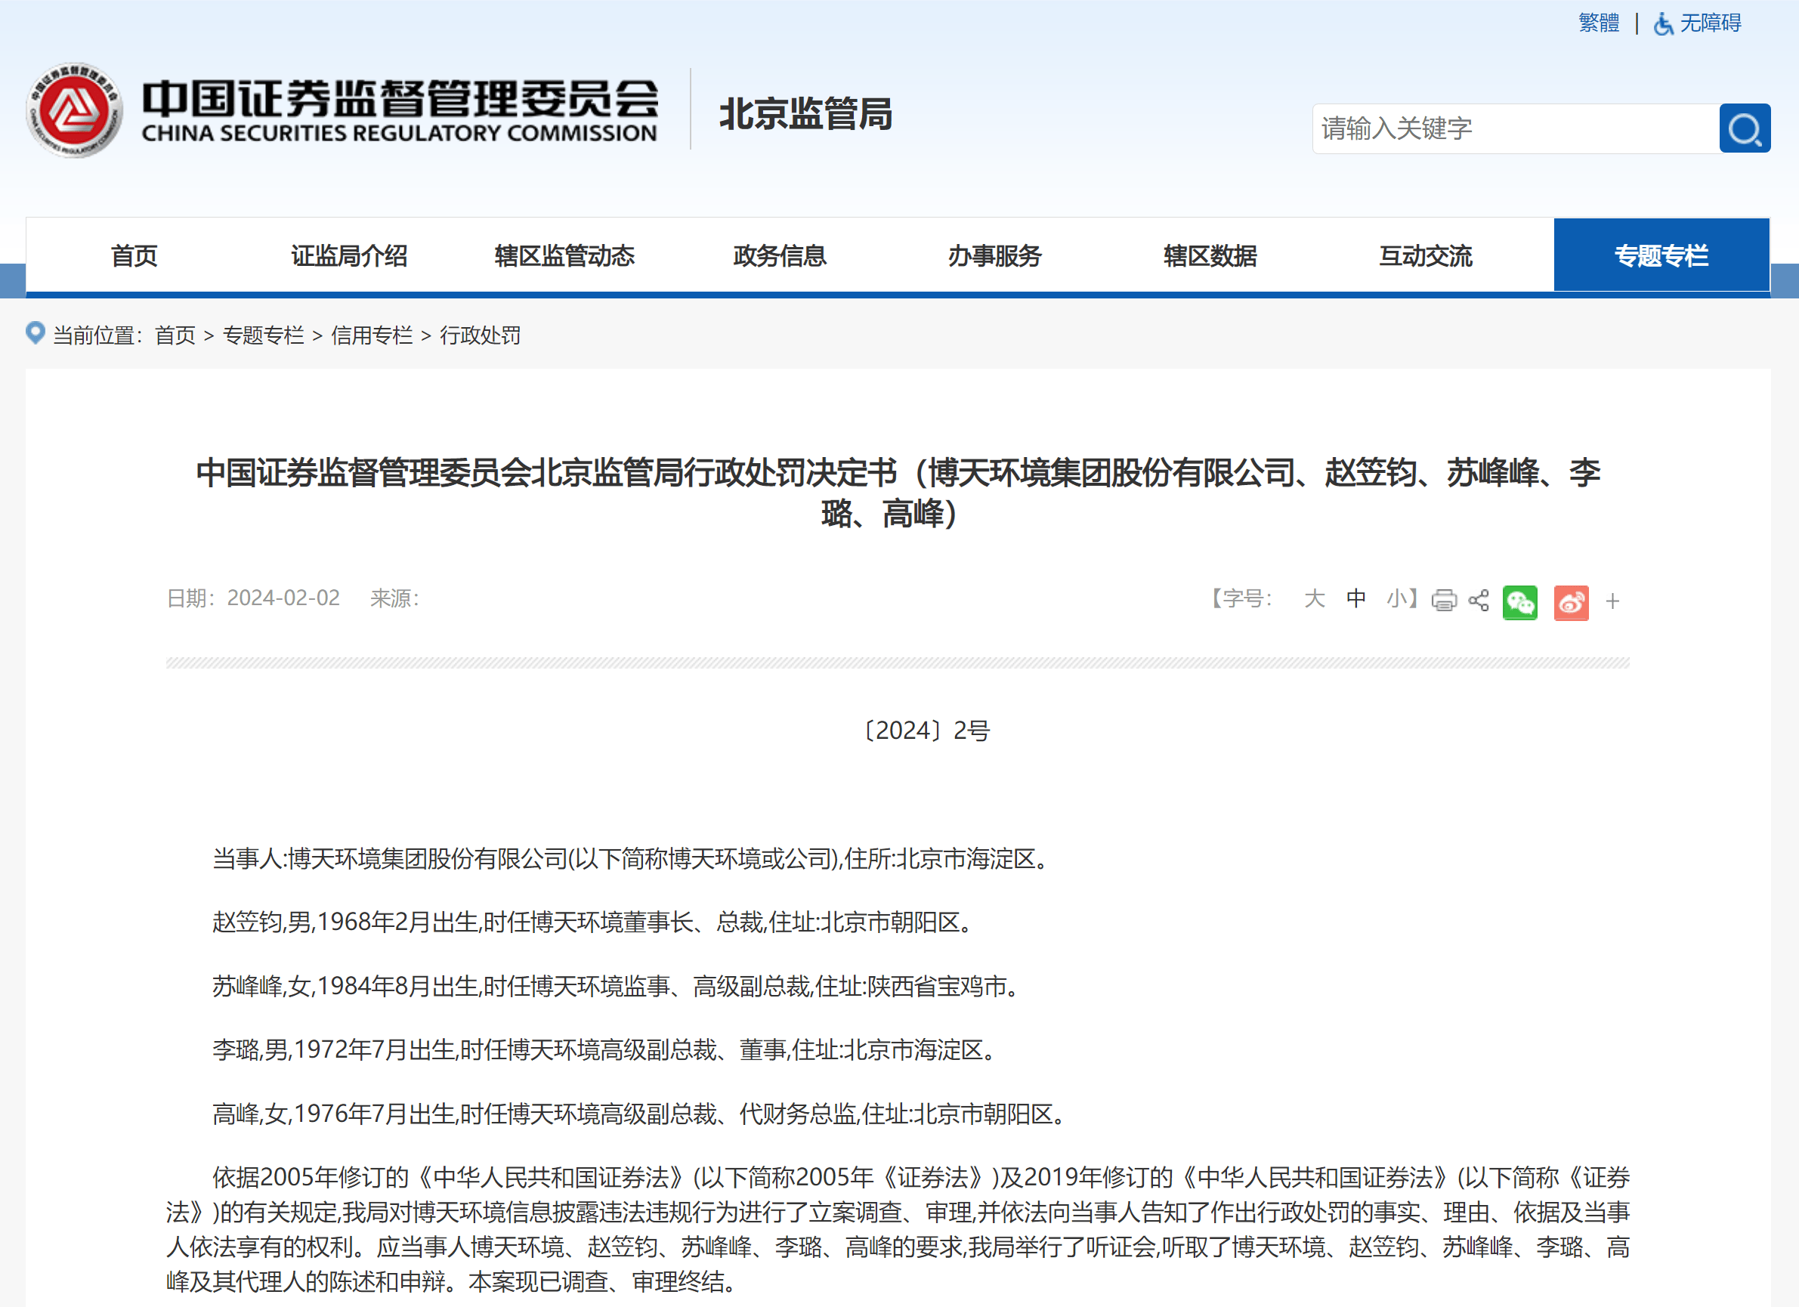This screenshot has height=1307, width=1799.
Task: Click the date 2024-02-02
Action: coord(283,598)
